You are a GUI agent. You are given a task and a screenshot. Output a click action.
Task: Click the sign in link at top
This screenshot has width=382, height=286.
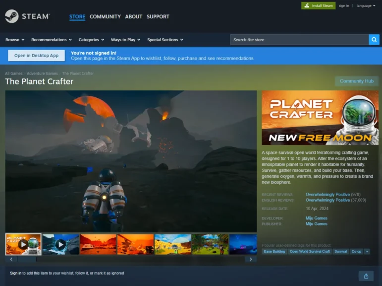coord(344,5)
